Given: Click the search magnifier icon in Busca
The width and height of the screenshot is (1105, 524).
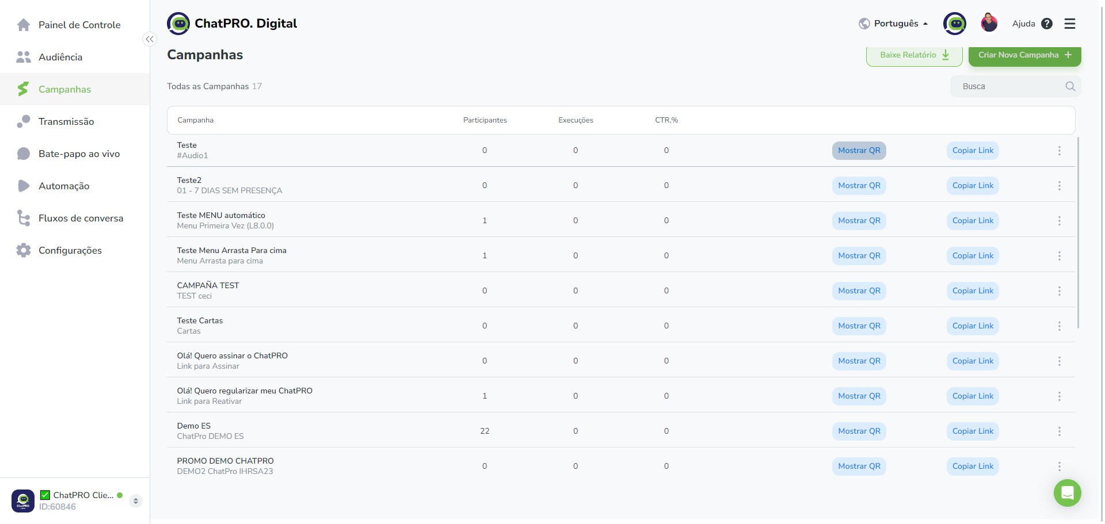Looking at the screenshot, I should pyautogui.click(x=1070, y=86).
